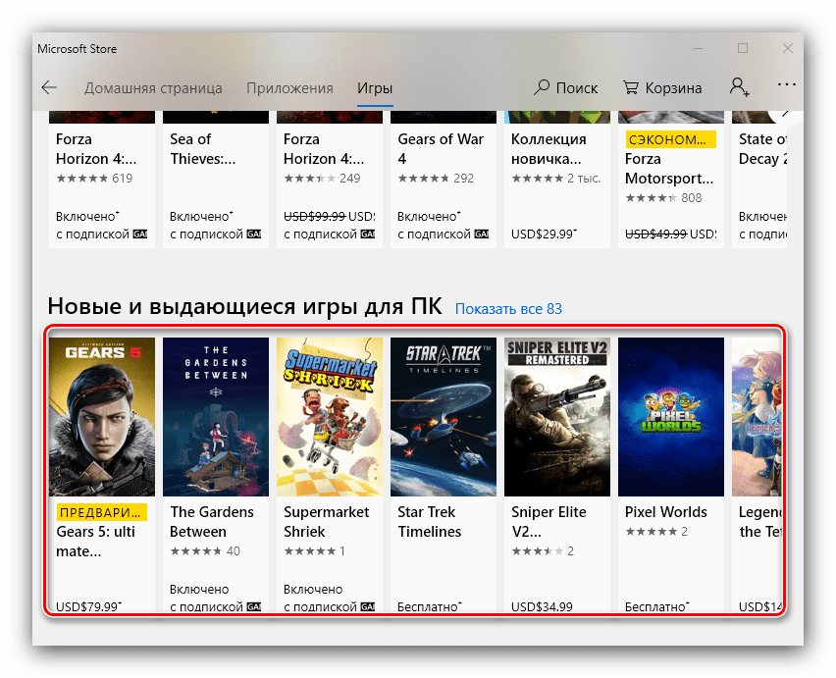Click Game Pass badge under The Gardens Between
The width and height of the screenshot is (836, 678).
click(254, 606)
